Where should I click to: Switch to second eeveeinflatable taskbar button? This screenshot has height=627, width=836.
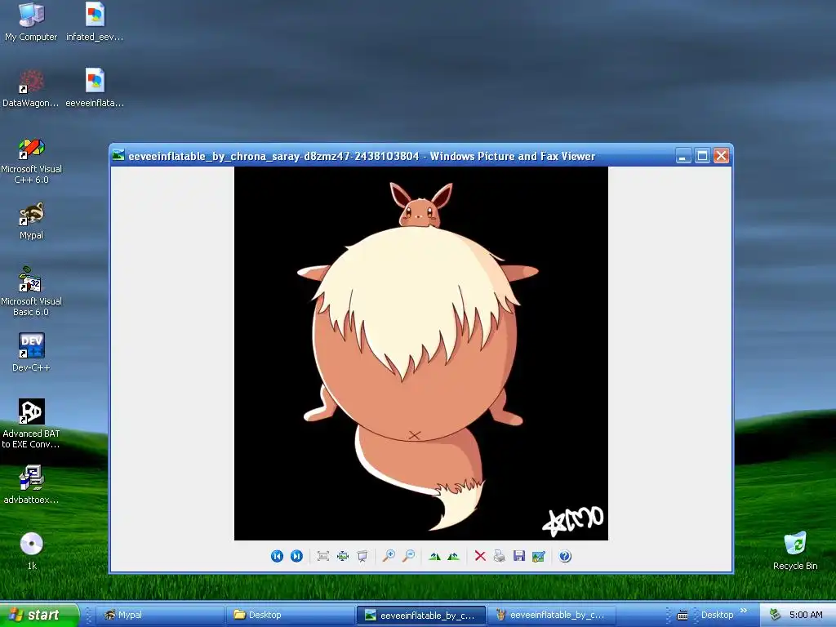pos(552,615)
